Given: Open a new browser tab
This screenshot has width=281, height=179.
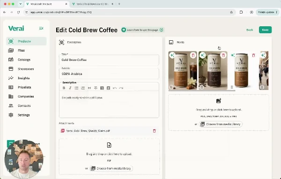Looking at the screenshot, I should (x=119, y=4).
